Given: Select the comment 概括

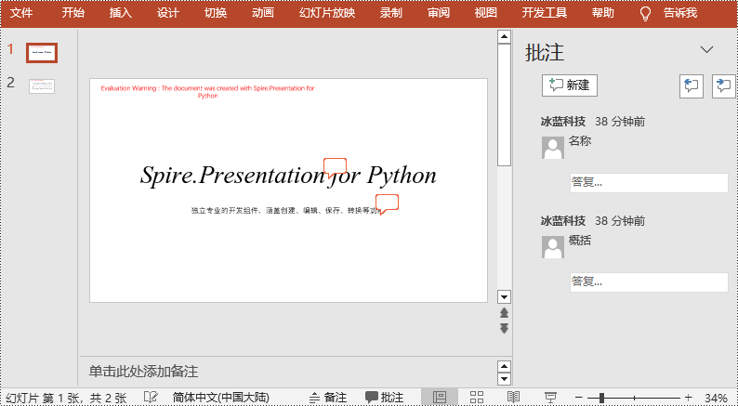Looking at the screenshot, I should tap(580, 241).
